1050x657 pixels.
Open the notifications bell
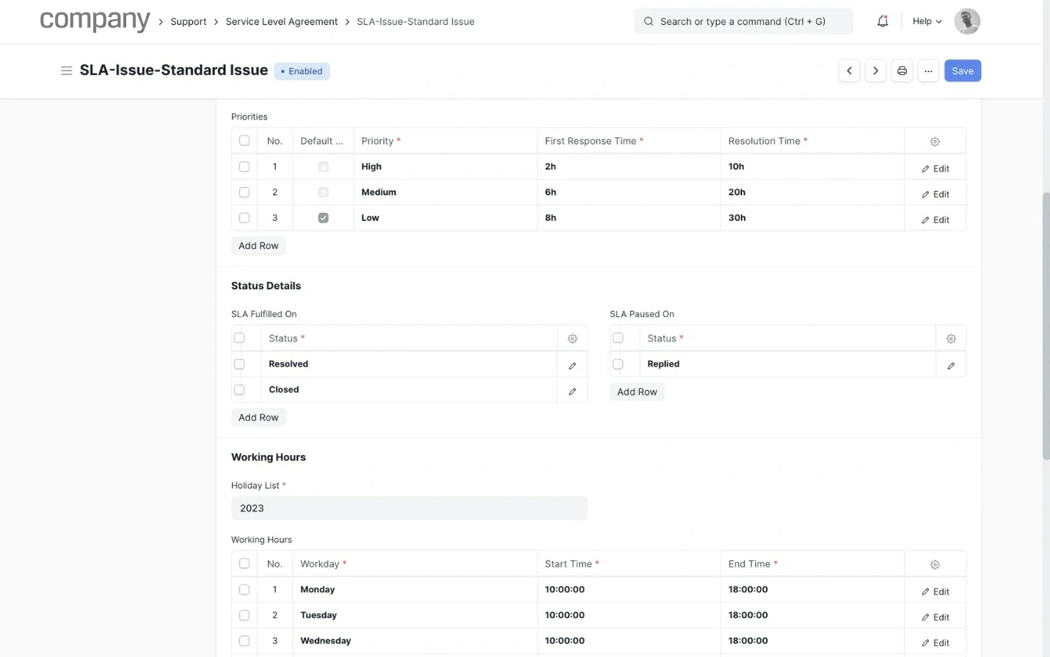(882, 21)
